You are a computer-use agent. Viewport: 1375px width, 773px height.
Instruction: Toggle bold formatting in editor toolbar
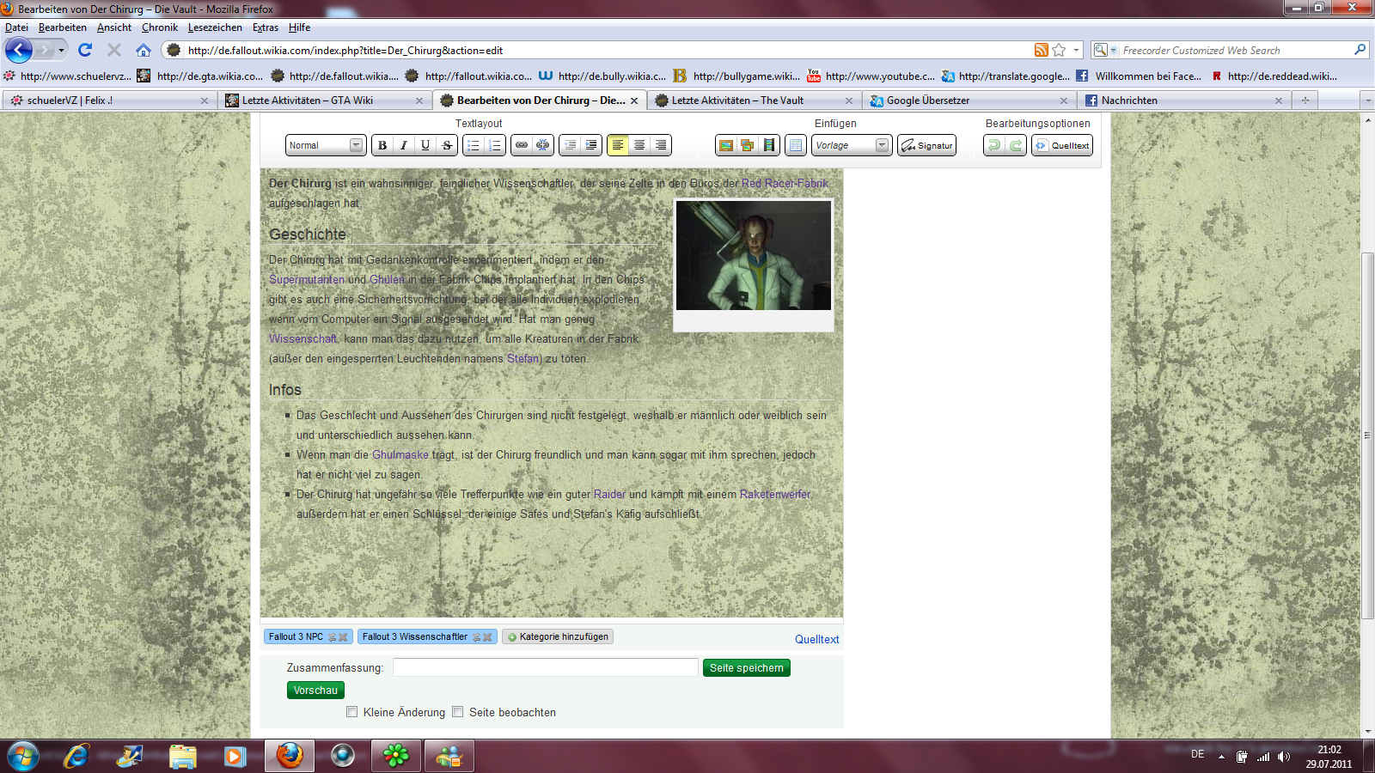coord(382,145)
